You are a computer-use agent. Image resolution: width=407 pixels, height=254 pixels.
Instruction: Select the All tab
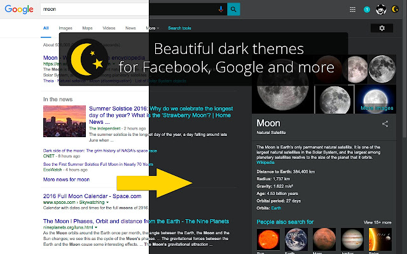tap(46, 28)
